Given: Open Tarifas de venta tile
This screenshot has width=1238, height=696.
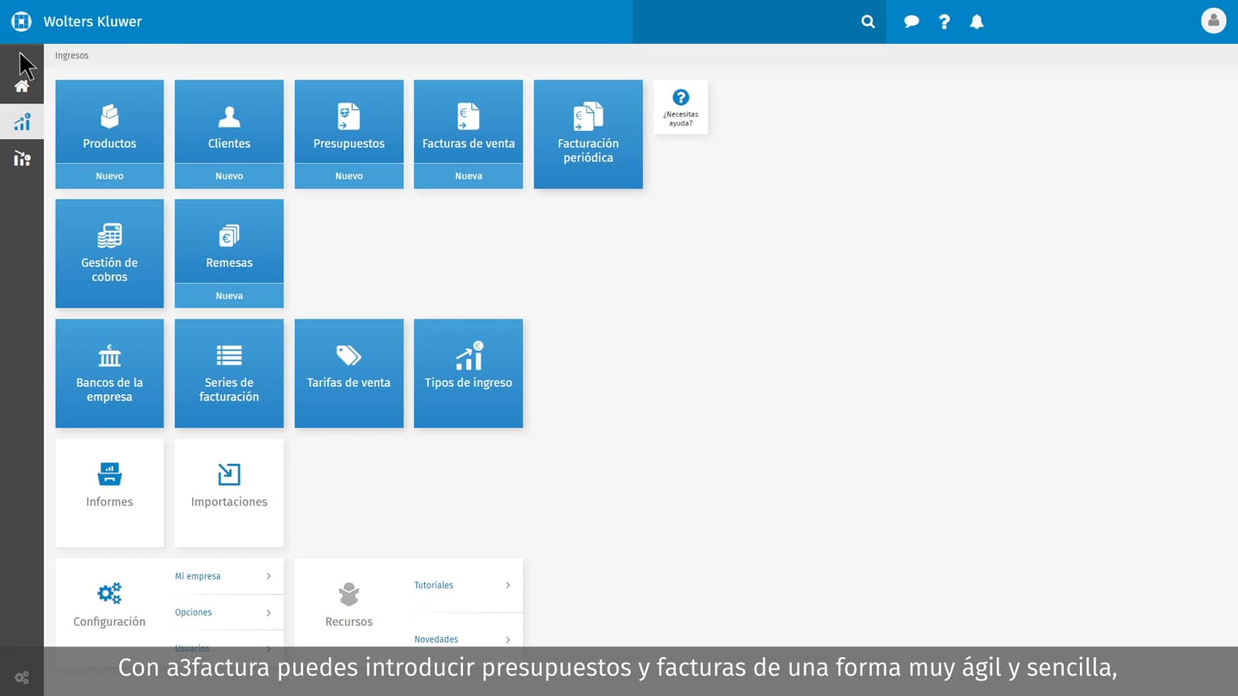Looking at the screenshot, I should pos(348,374).
